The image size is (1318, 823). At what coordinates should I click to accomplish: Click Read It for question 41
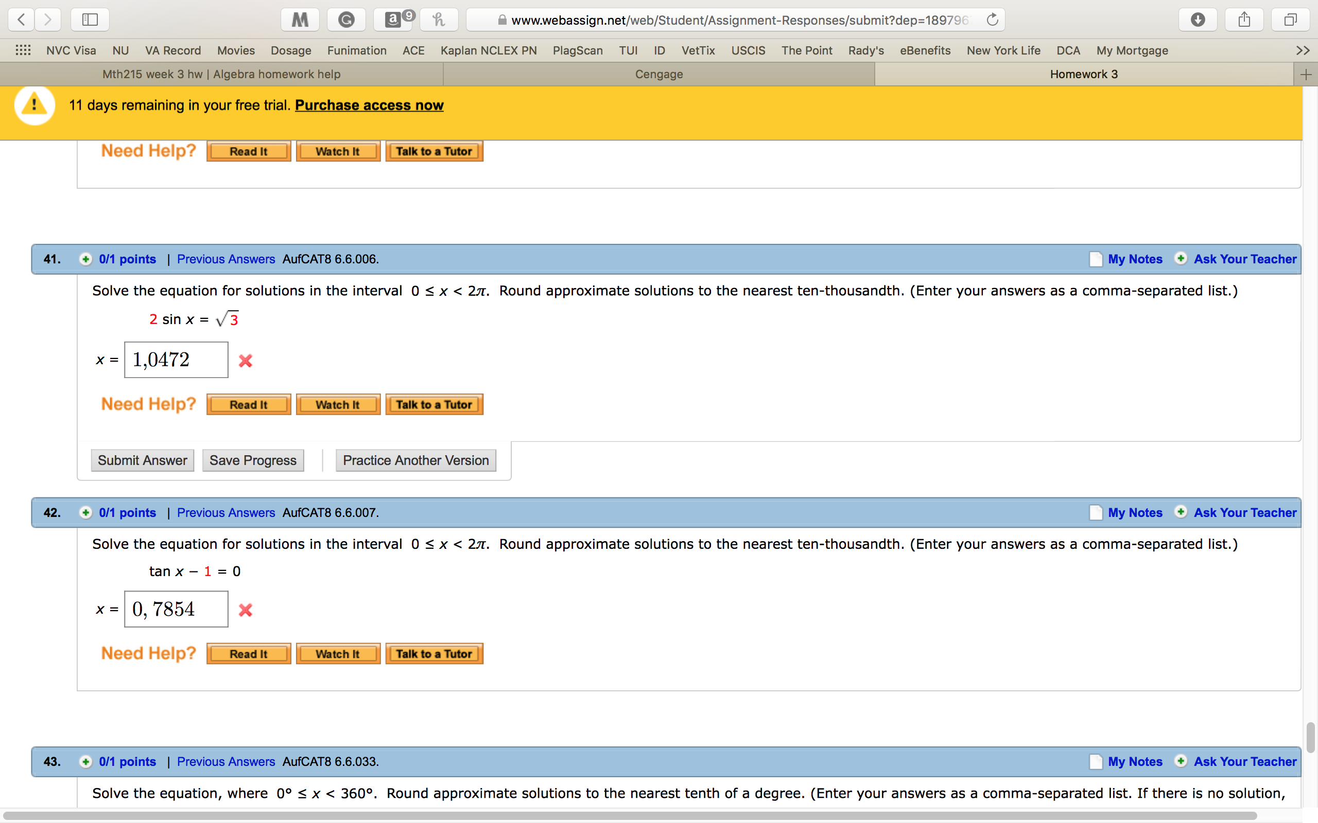pyautogui.click(x=248, y=404)
